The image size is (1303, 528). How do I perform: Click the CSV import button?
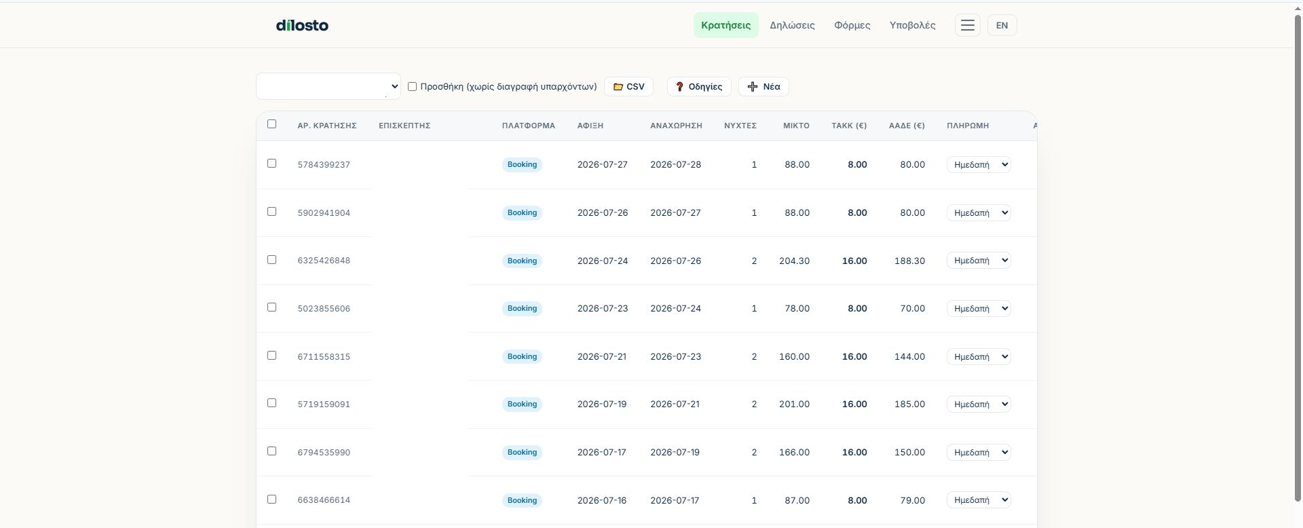[628, 86]
